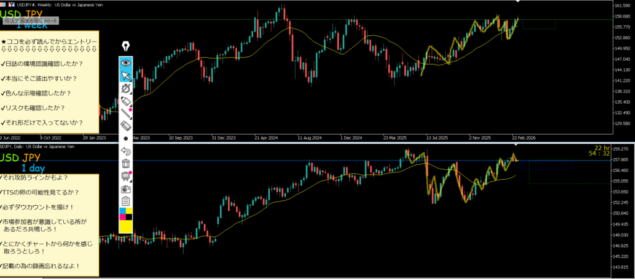Viewport: 635px width, 279px height.
Task: Click the note line '記載の為の録画忘れるなよ！'
Action: pos(40,266)
